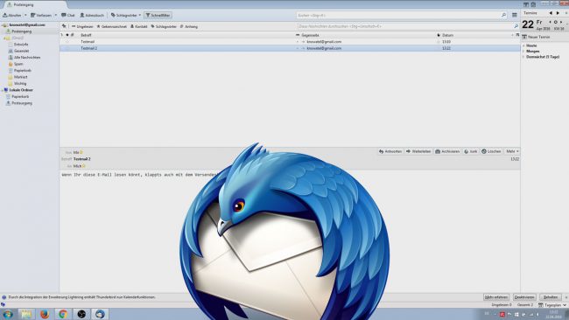This screenshot has height=320, width=569.
Task: Open the Adressbuch address book
Action: click(92, 15)
